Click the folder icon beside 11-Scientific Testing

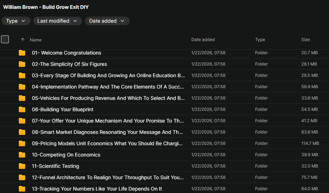click(22, 166)
